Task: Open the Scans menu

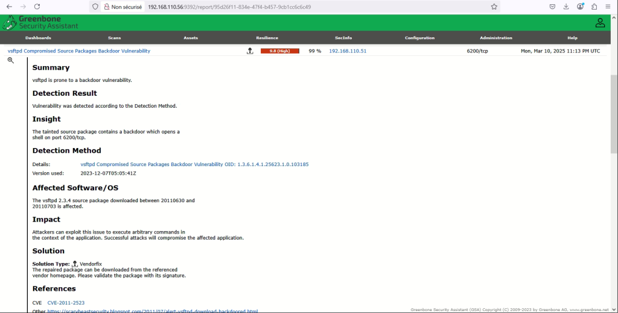Action: point(114,38)
